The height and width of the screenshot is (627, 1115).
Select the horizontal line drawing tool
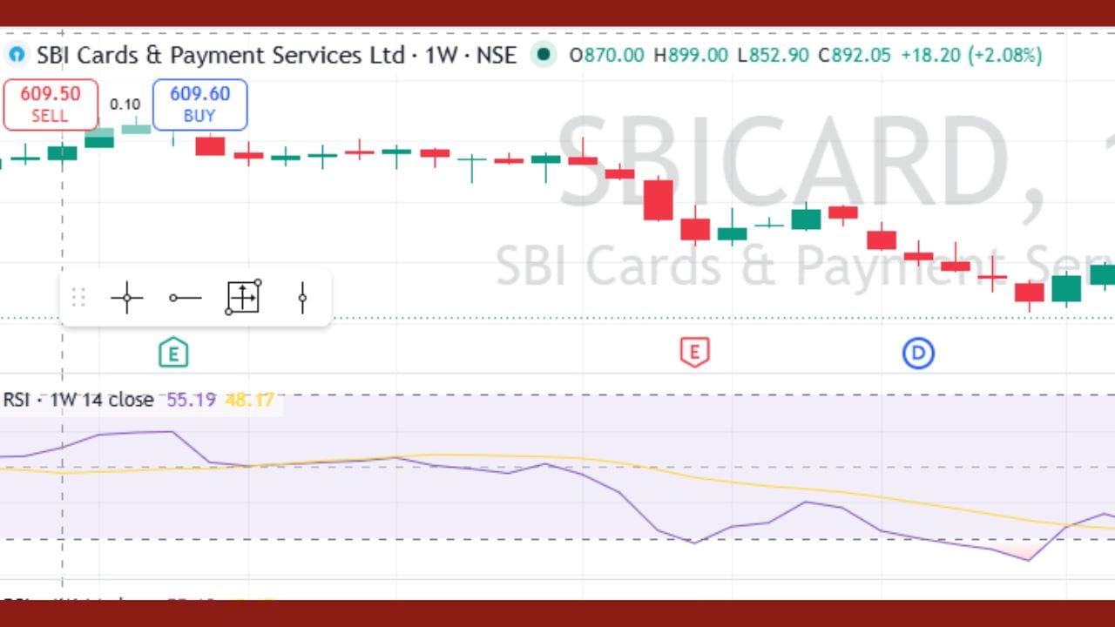pyautogui.click(x=185, y=298)
